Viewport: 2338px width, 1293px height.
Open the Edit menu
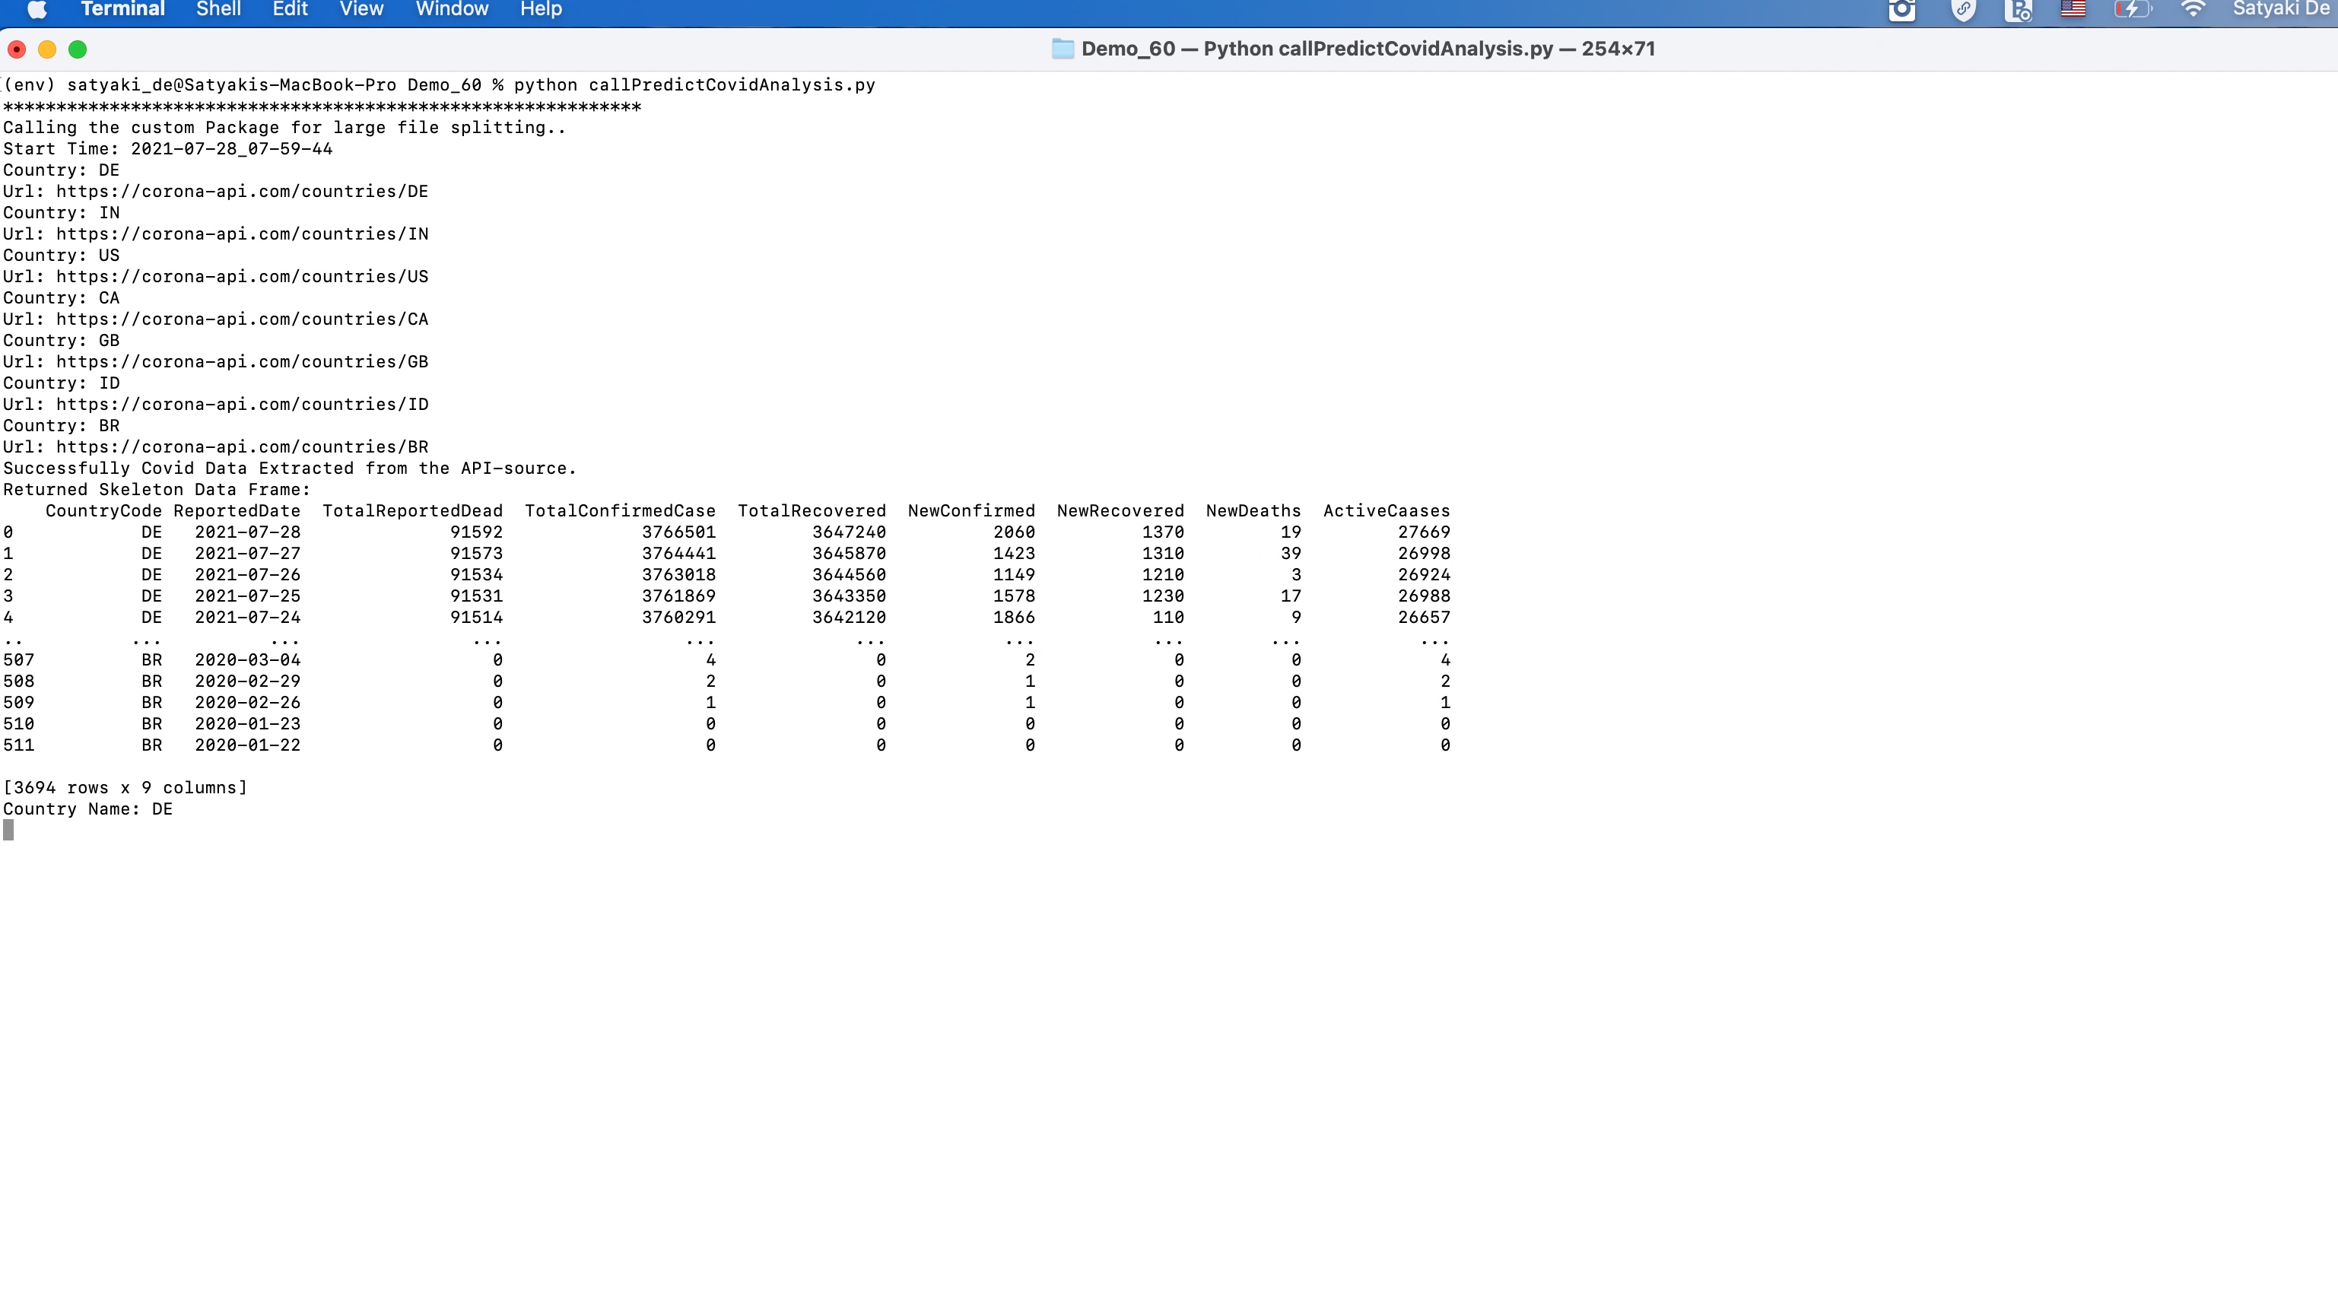tap(290, 9)
